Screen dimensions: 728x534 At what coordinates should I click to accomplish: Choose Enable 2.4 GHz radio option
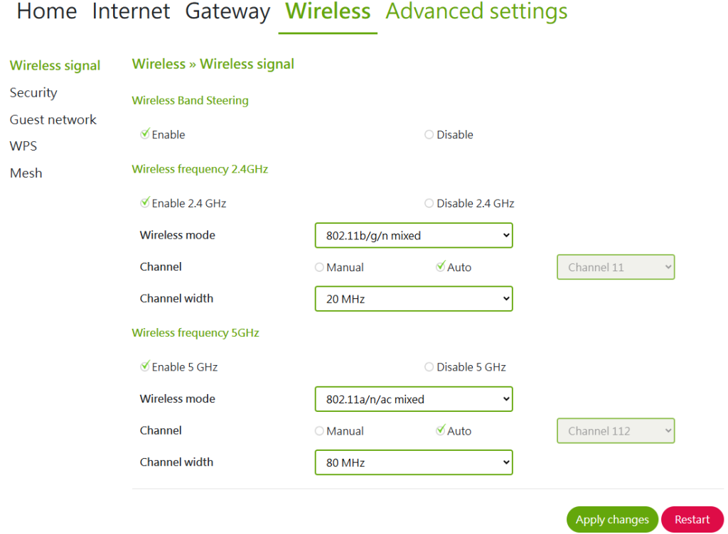145,203
